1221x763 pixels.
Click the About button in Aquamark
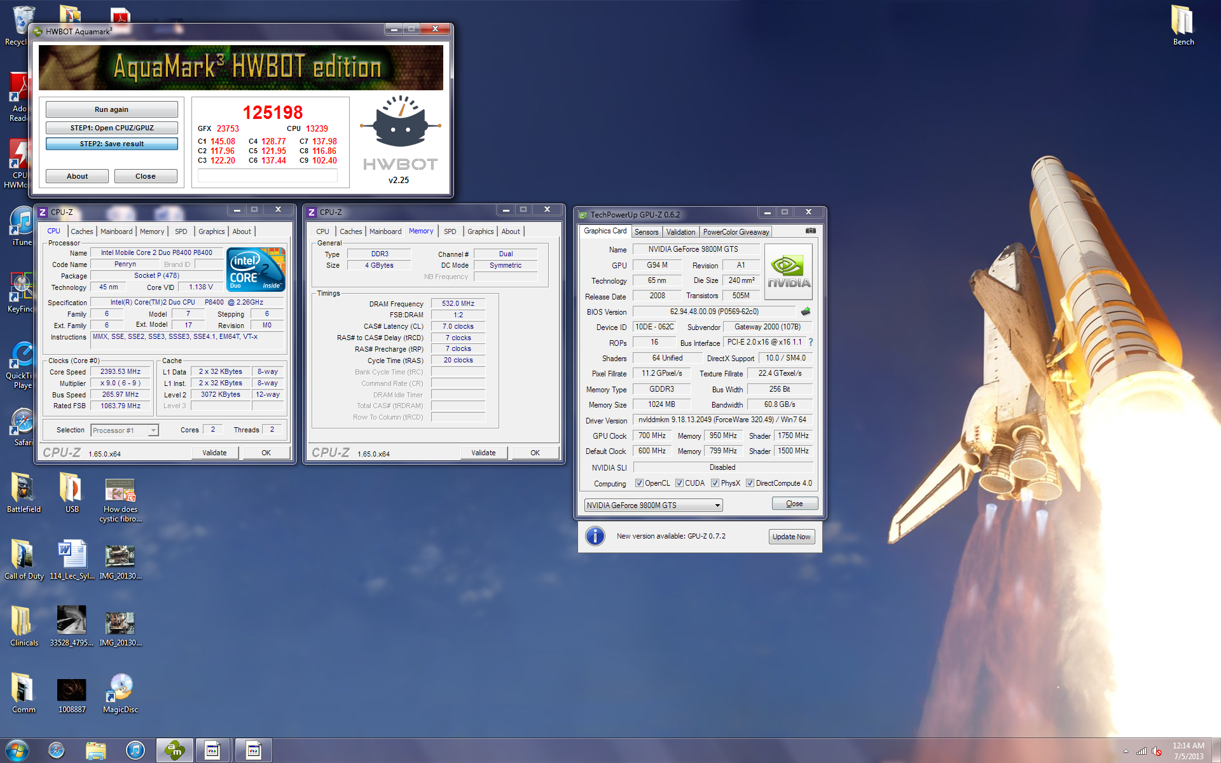[77, 176]
